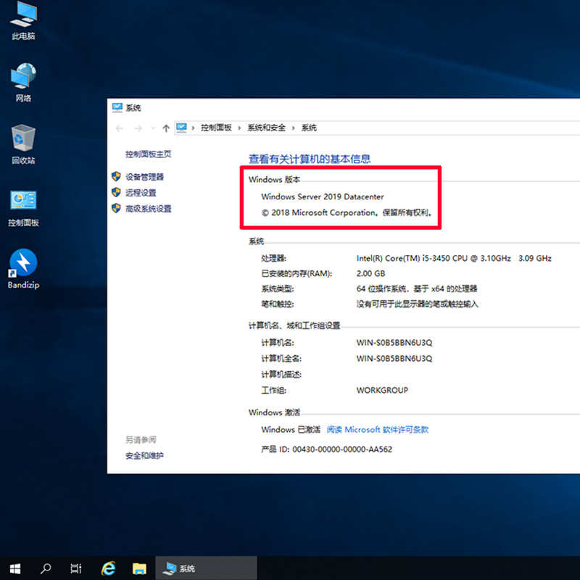
Task: Go forward with the navigation arrow
Action: pyautogui.click(x=138, y=128)
